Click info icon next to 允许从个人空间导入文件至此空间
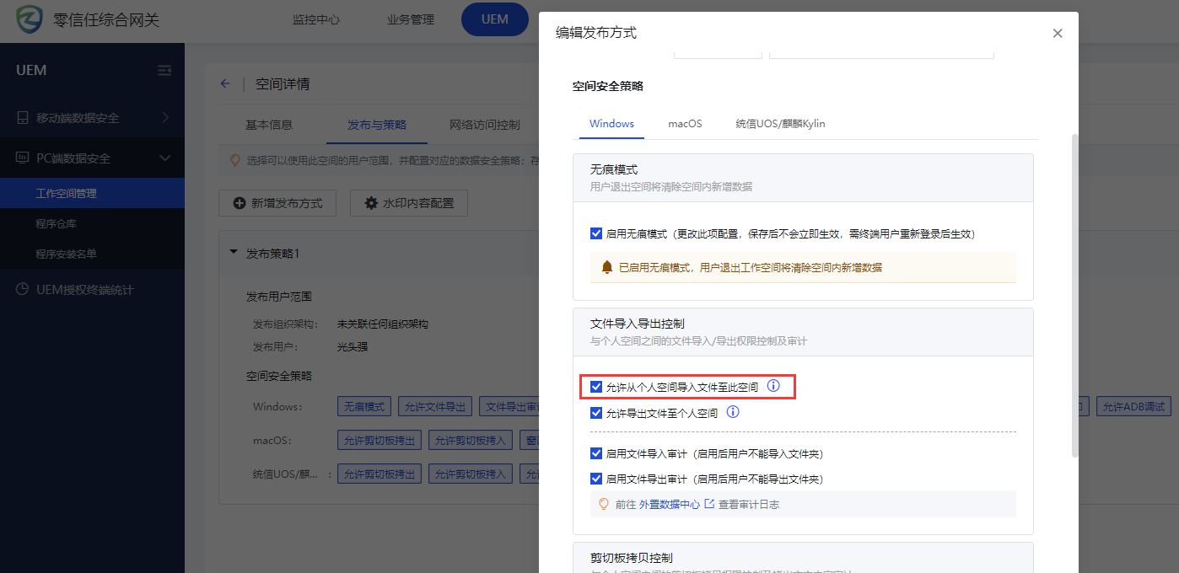Screen dimensions: 1179x573 (773, 387)
